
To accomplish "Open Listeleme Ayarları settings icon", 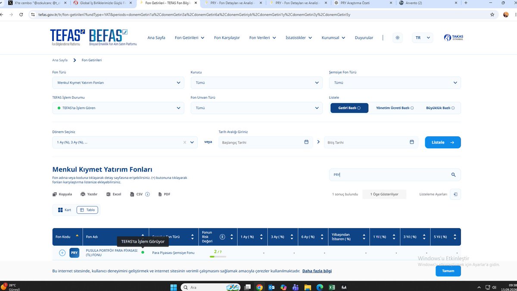I will pos(455,194).
